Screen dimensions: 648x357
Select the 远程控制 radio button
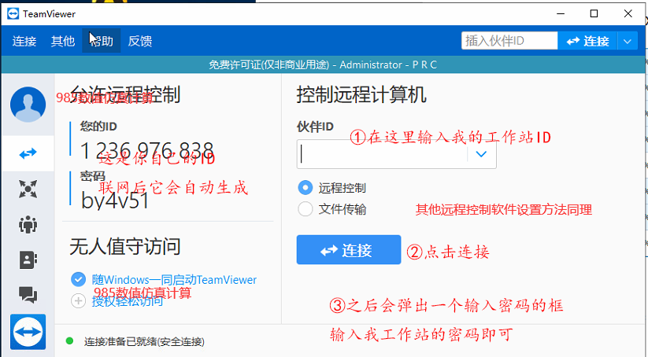click(x=305, y=188)
